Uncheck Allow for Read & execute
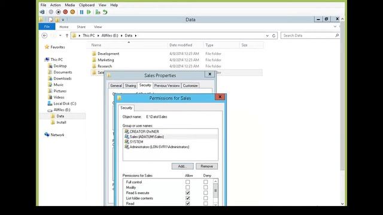Viewport: 383px width, 215px height. [187, 192]
